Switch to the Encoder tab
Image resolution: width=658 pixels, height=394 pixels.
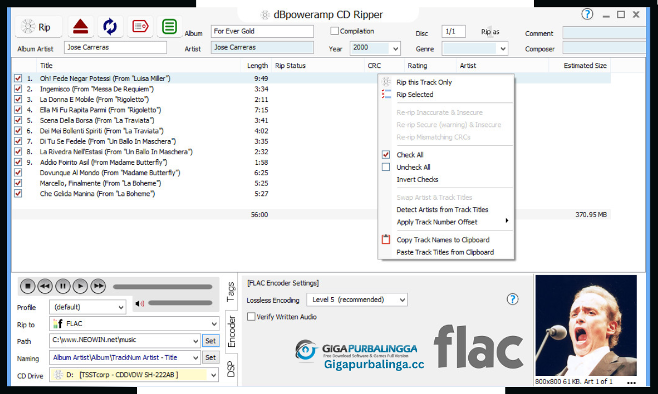(231, 331)
